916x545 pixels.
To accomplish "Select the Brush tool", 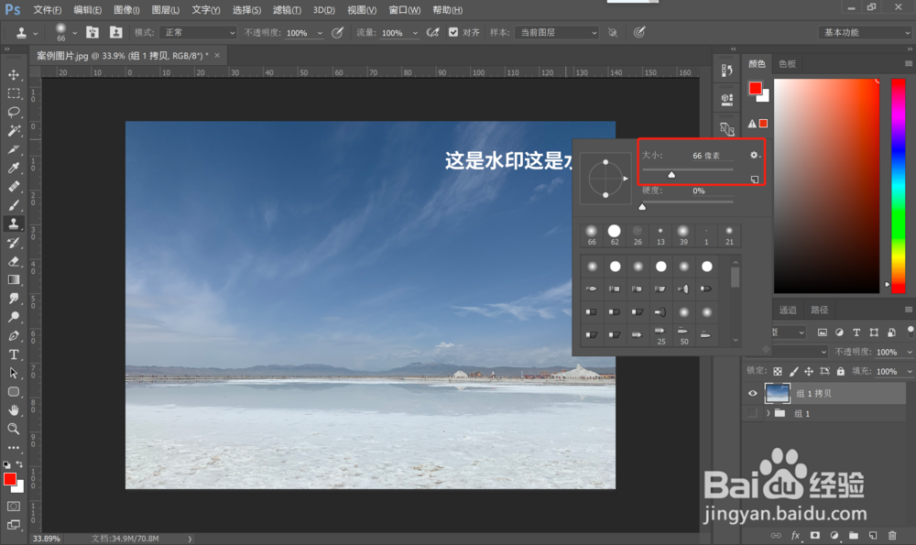I will point(14,205).
